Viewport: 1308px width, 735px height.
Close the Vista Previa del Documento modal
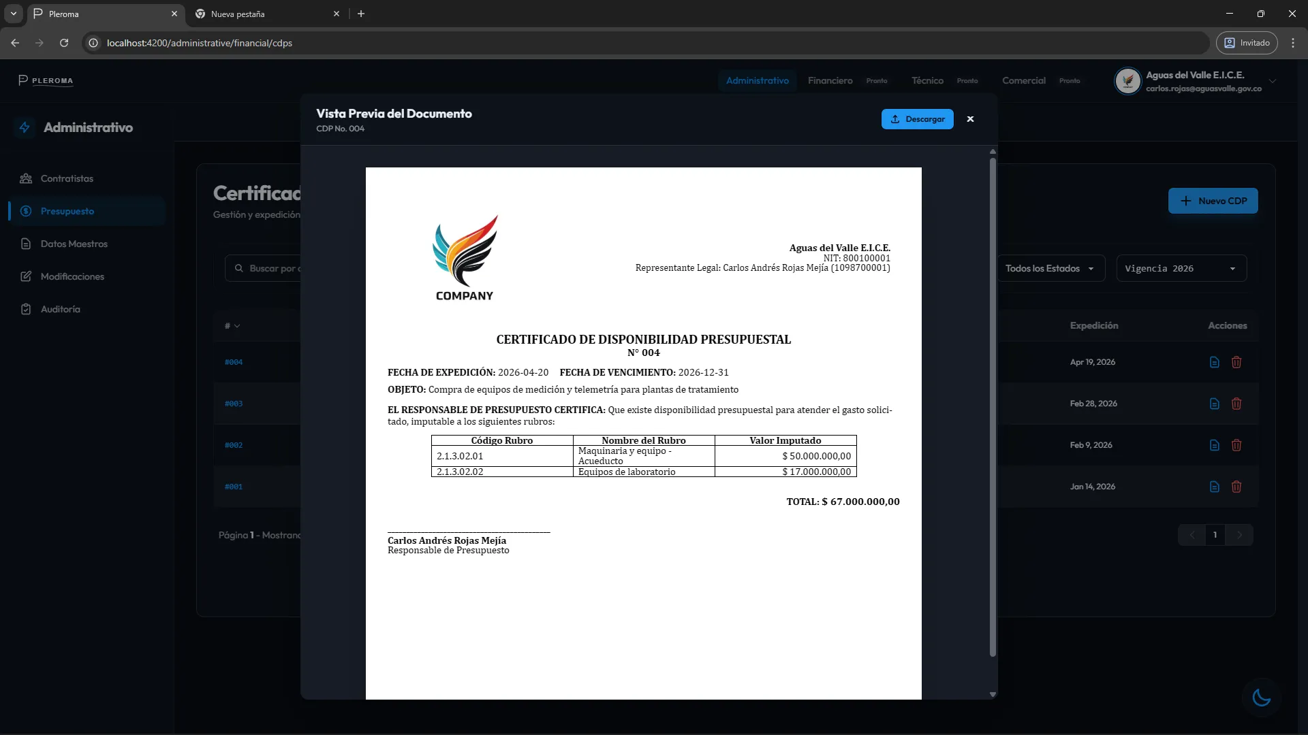(970, 119)
